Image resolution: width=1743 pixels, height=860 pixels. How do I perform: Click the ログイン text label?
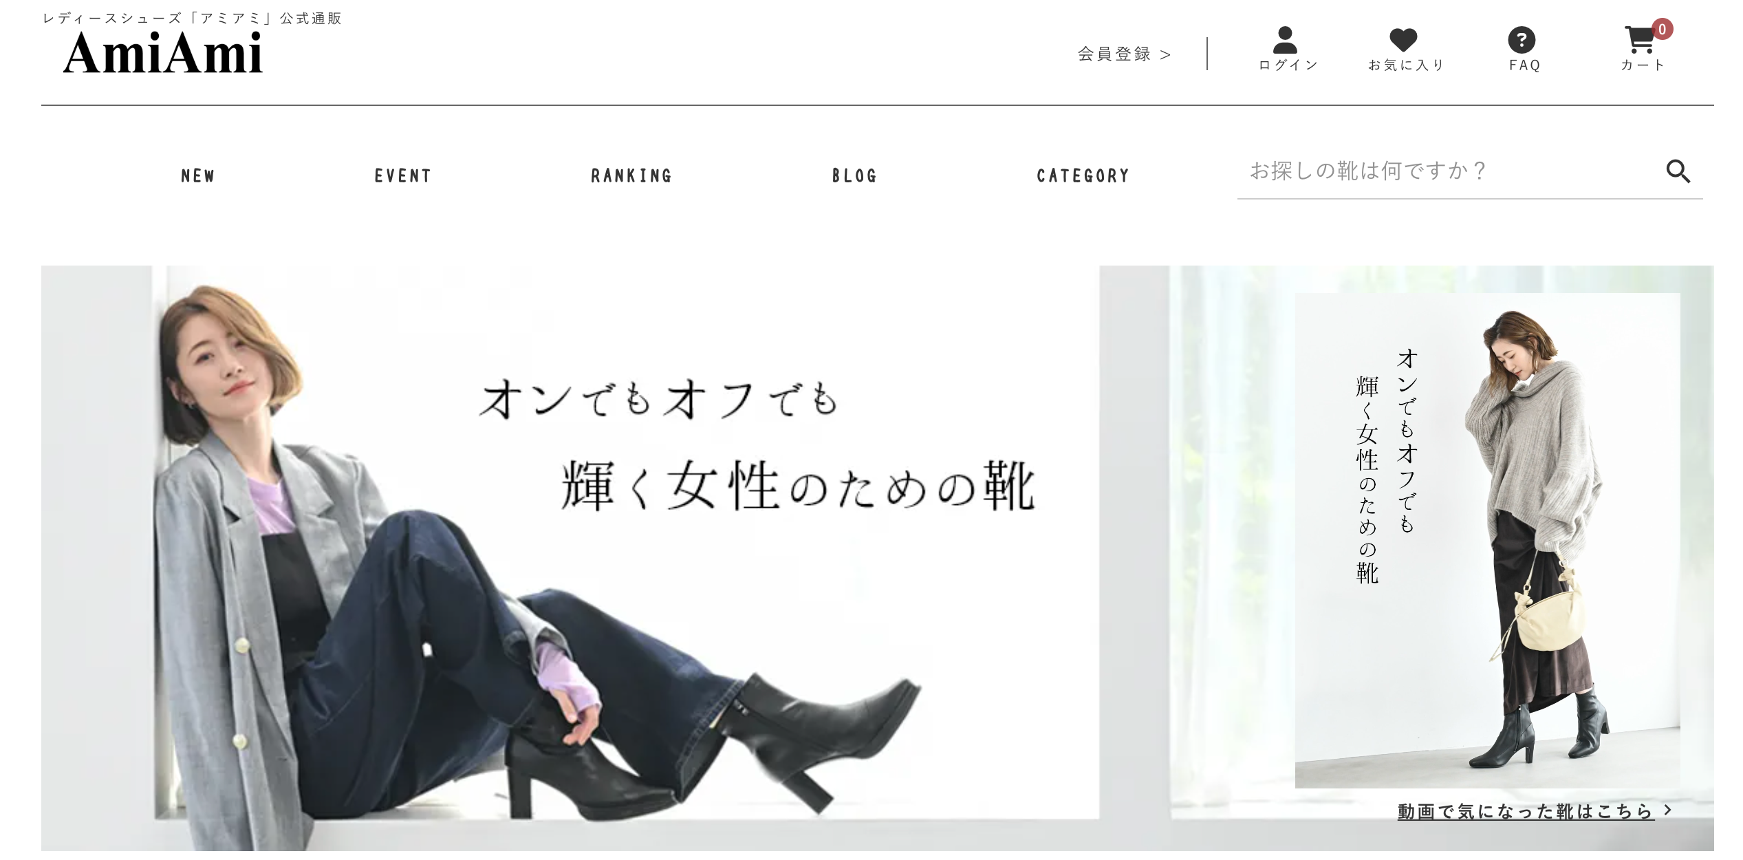pyautogui.click(x=1288, y=65)
